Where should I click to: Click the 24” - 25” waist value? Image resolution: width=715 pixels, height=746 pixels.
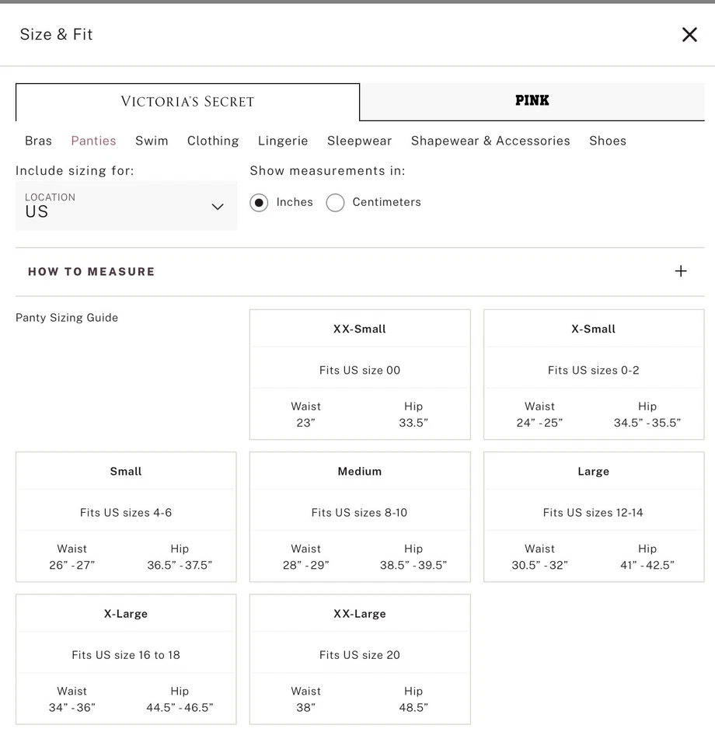[539, 423]
